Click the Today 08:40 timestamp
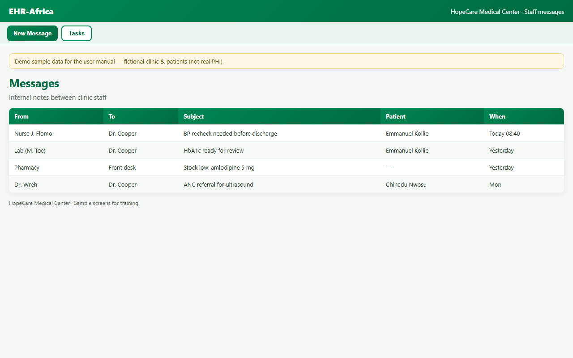The height and width of the screenshot is (358, 573). point(505,133)
